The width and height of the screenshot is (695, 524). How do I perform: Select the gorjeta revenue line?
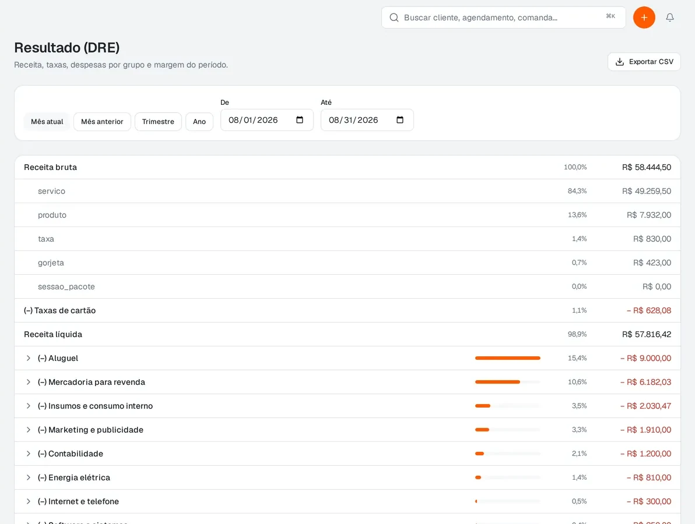tap(347, 263)
